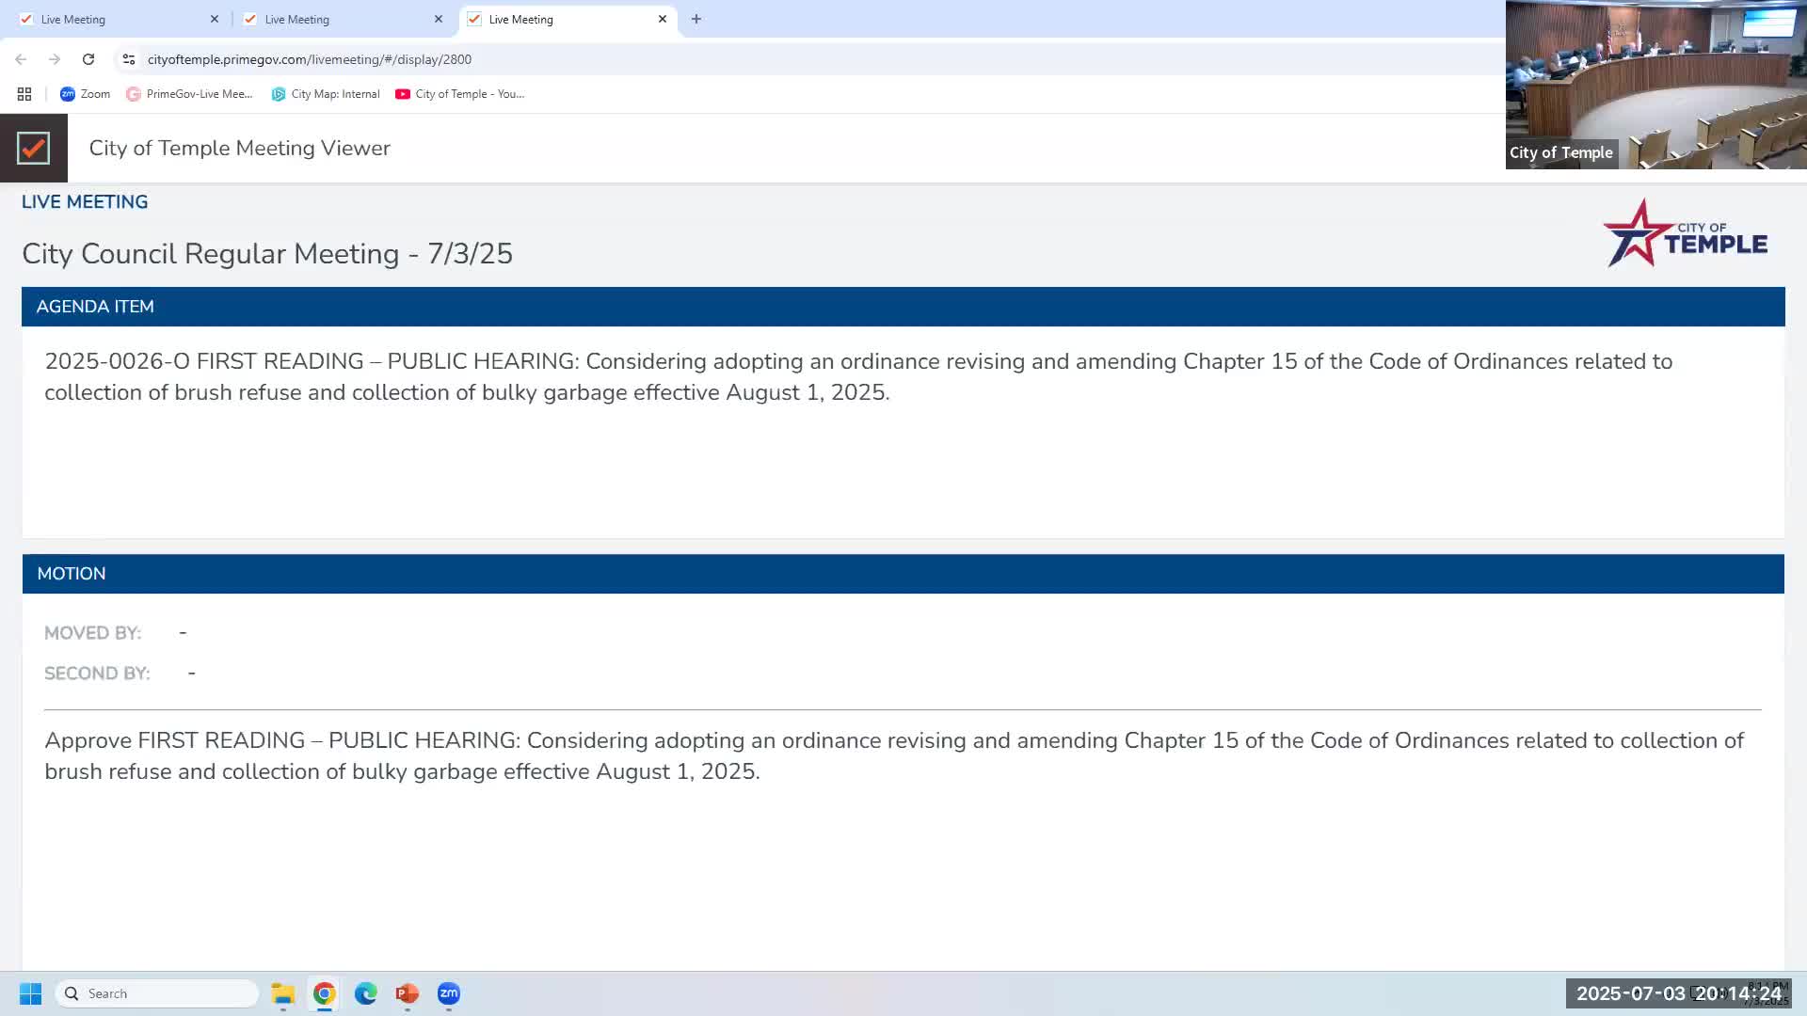Open Zoom bookmark
1807x1016 pixels.
point(85,94)
